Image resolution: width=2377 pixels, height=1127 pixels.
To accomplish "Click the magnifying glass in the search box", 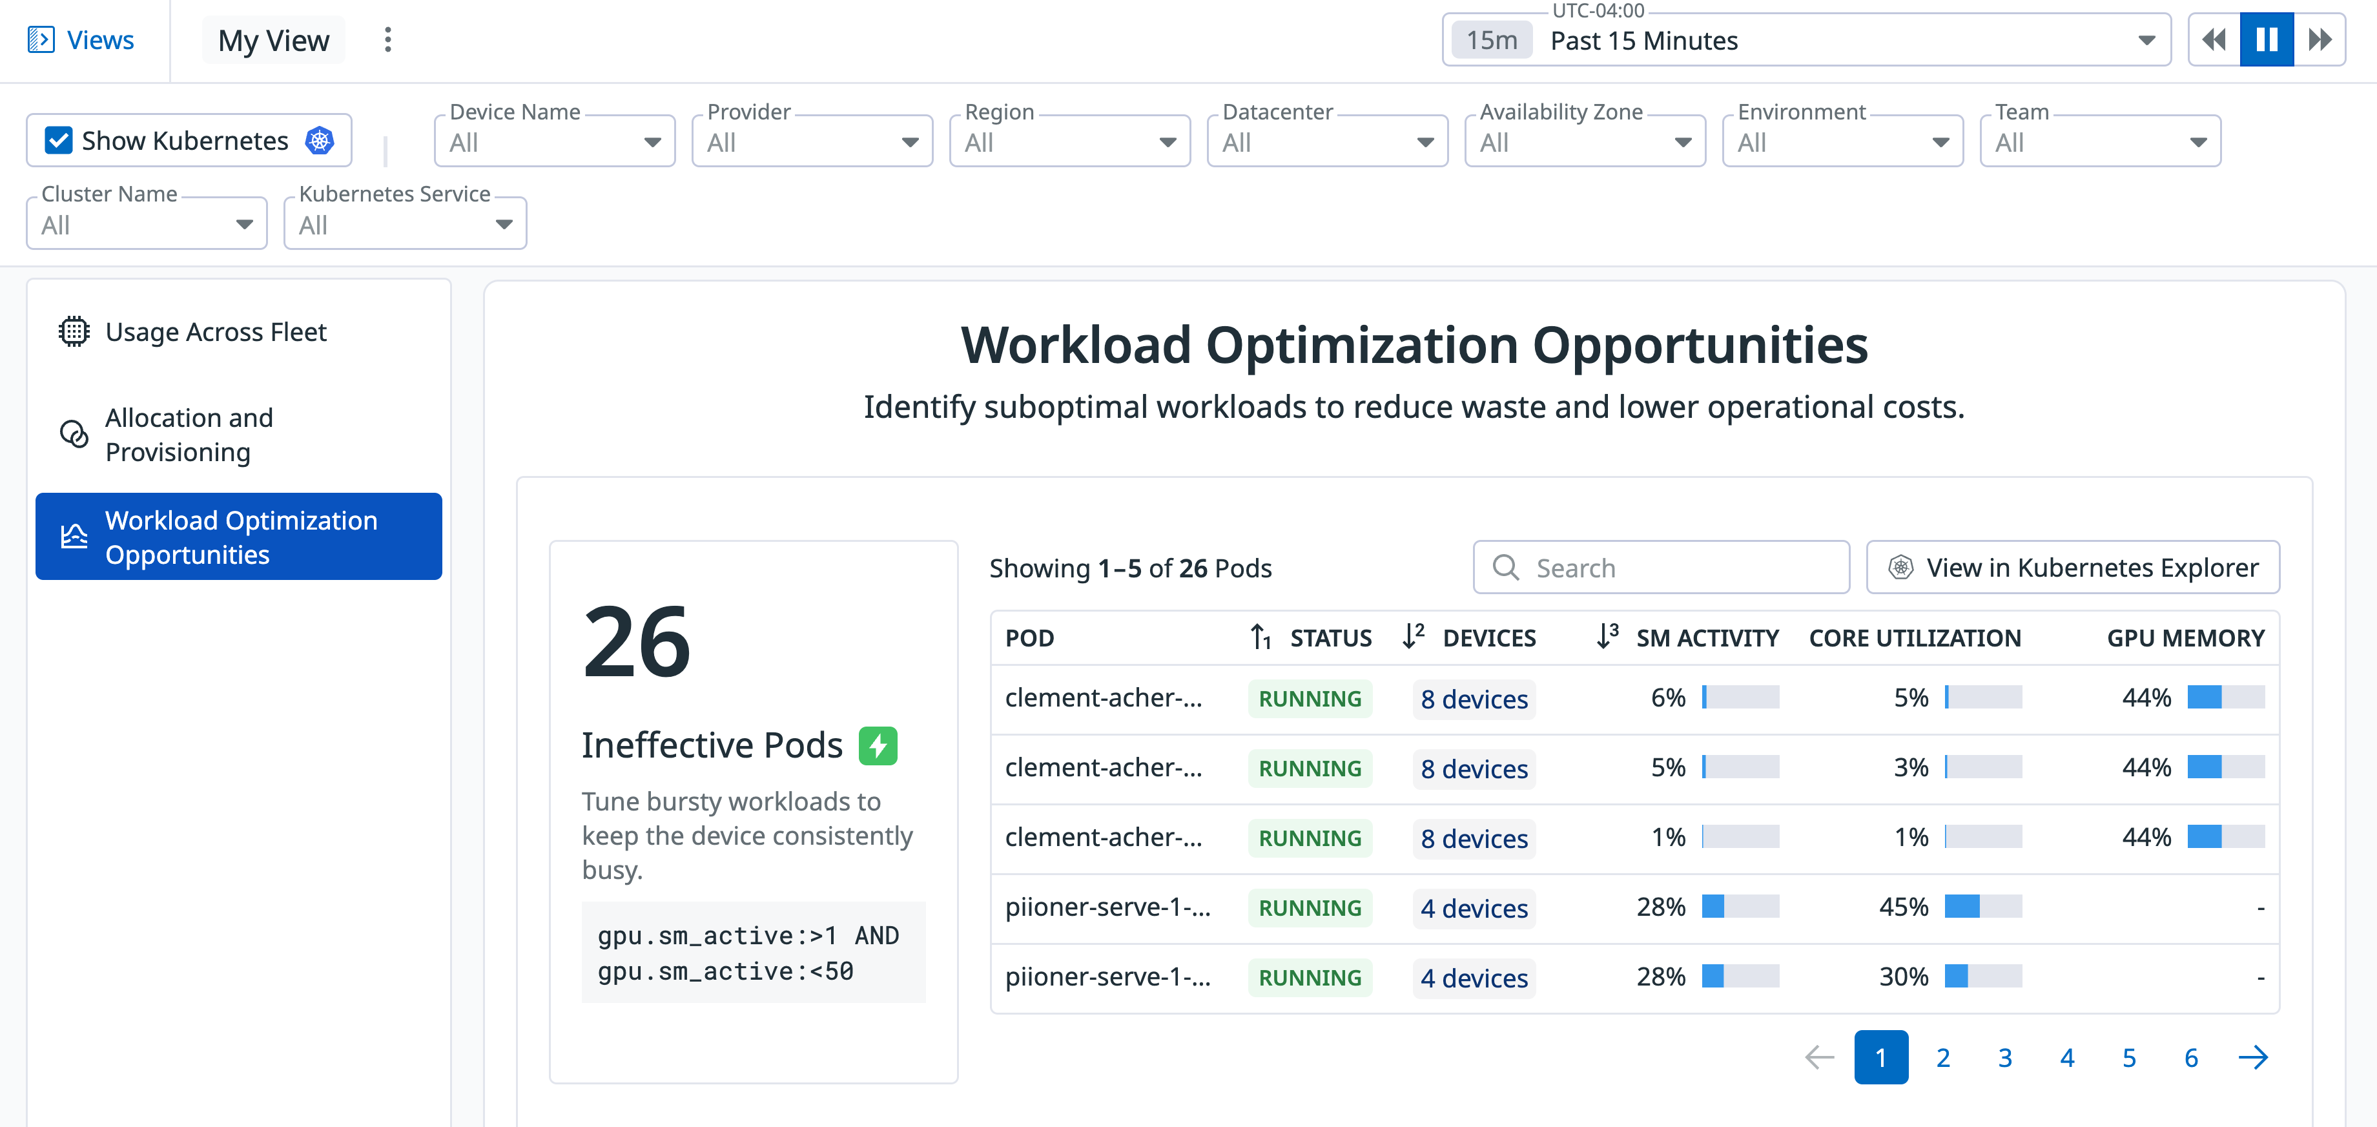I will (1507, 568).
